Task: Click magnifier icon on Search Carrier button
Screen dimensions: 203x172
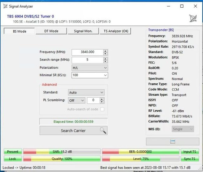Action: point(103,130)
